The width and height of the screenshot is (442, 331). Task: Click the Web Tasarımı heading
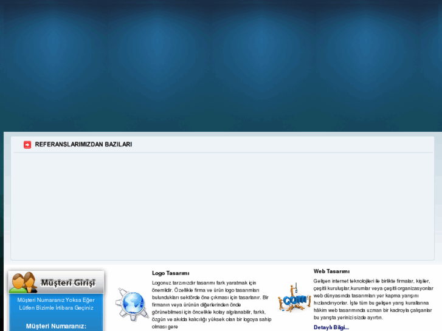coord(331,271)
